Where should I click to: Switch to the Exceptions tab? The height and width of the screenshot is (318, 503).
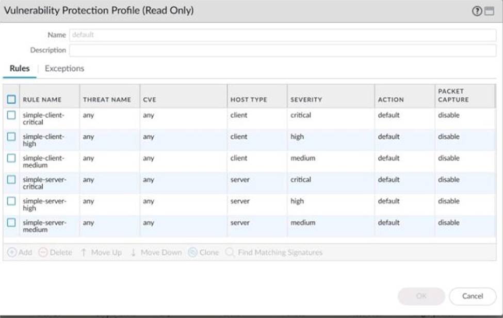pyautogui.click(x=64, y=69)
